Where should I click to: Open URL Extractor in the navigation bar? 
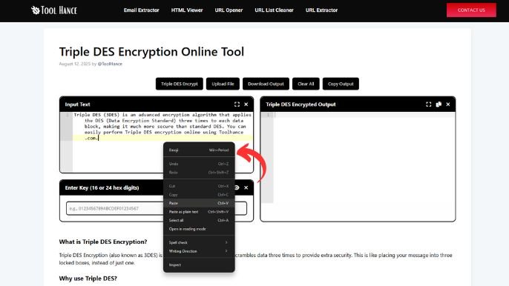pyautogui.click(x=321, y=10)
